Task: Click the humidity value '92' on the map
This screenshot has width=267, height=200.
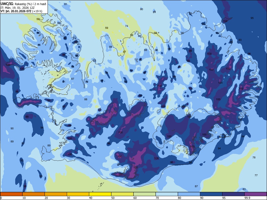Action: pyautogui.click(x=87, y=82)
